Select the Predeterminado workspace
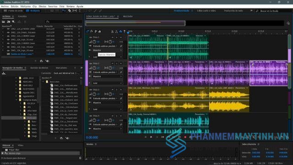The height and width of the screenshot is (165, 293). tap(181, 11)
